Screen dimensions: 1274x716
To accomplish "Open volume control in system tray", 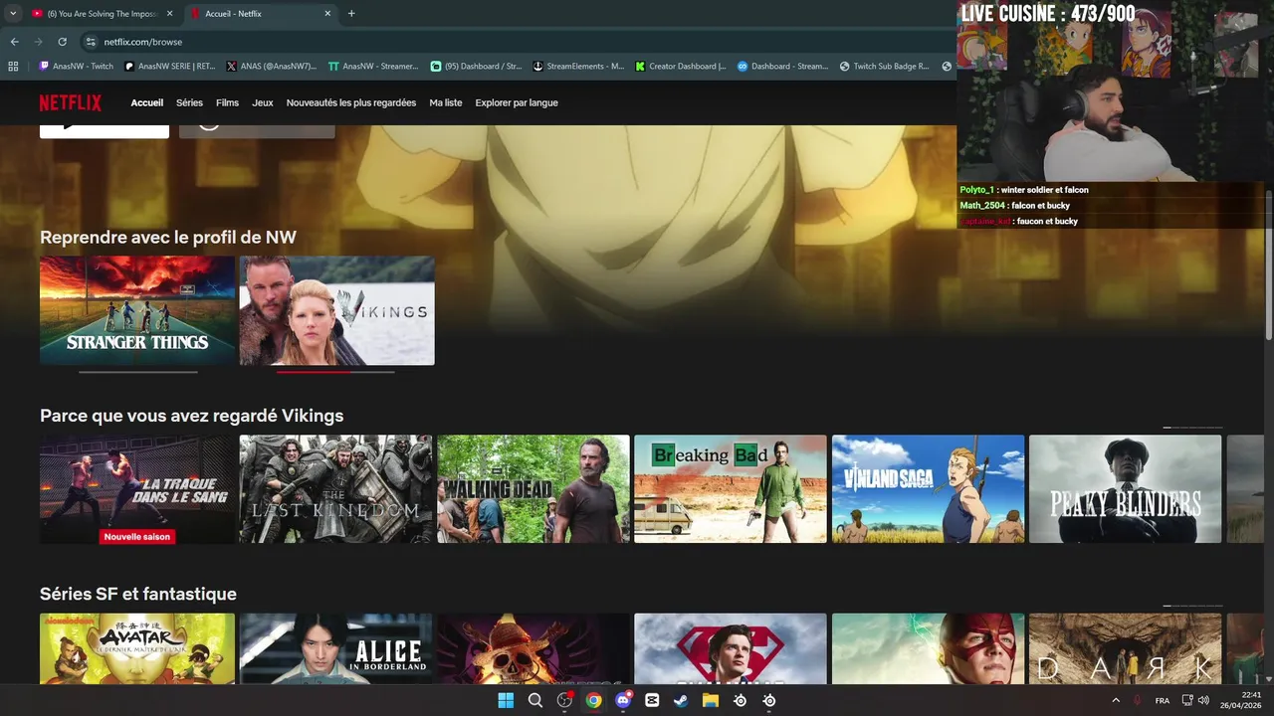I will (x=1204, y=700).
